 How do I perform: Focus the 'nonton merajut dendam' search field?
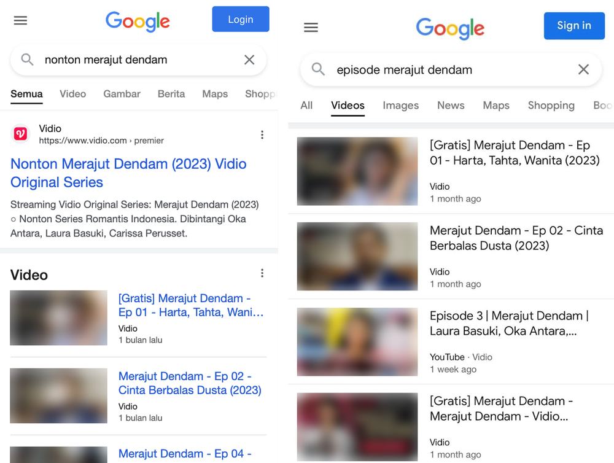coord(138,60)
